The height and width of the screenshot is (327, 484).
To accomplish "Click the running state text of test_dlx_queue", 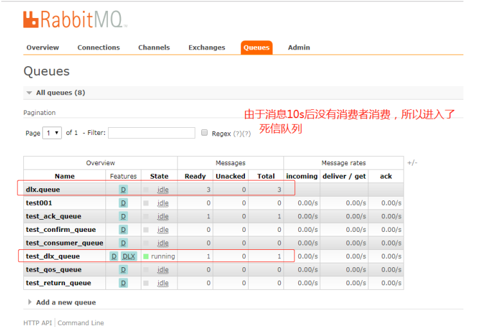I will coord(163,256).
